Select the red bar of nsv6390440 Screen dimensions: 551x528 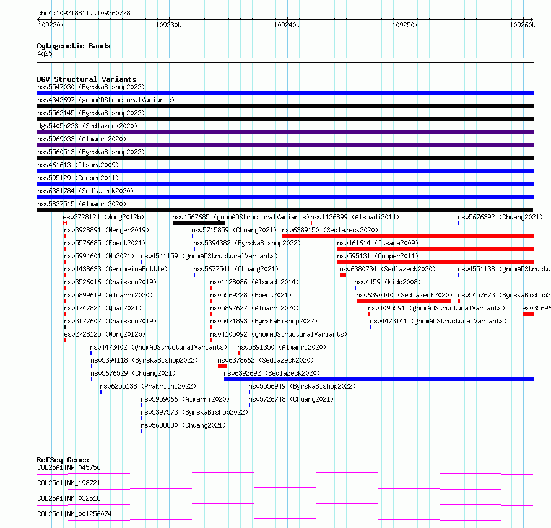[404, 301]
